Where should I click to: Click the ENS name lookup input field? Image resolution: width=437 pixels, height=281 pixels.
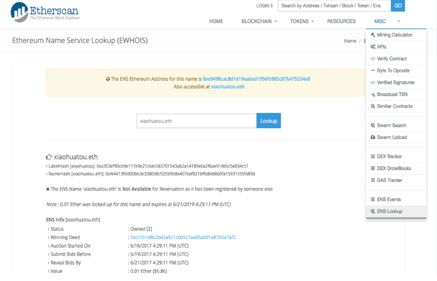[x=196, y=121]
